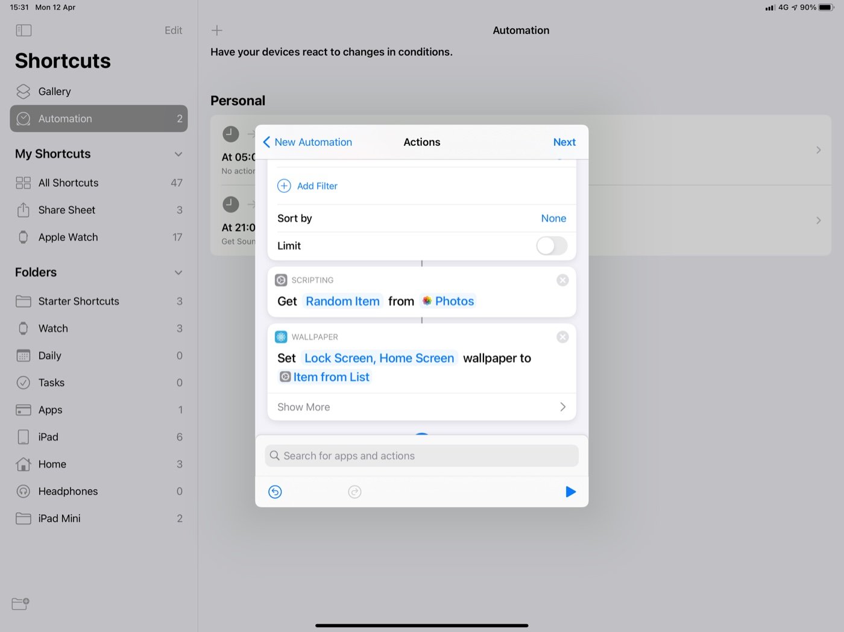Screen dimensions: 844x632
Task: Undo using the back arrow icon
Action: tap(275, 492)
